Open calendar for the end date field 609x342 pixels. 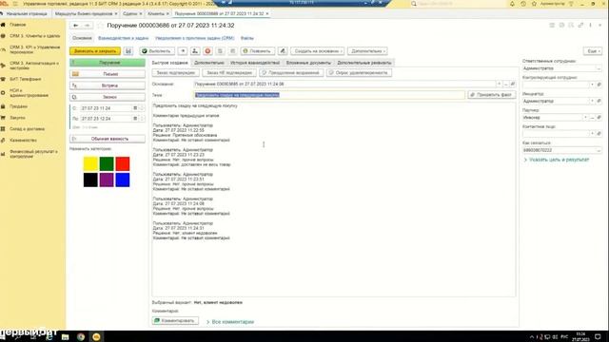tap(135, 118)
